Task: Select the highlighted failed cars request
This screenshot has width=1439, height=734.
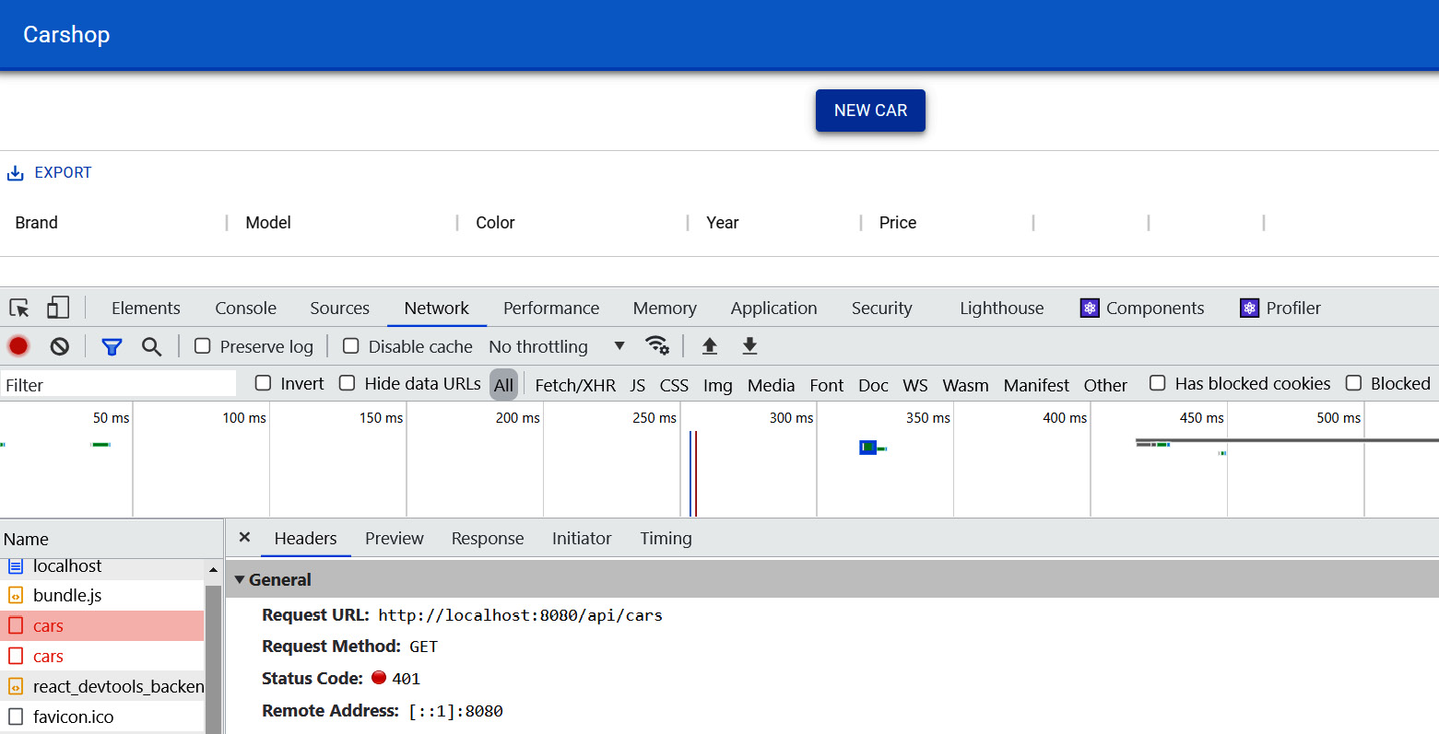Action: [101, 626]
